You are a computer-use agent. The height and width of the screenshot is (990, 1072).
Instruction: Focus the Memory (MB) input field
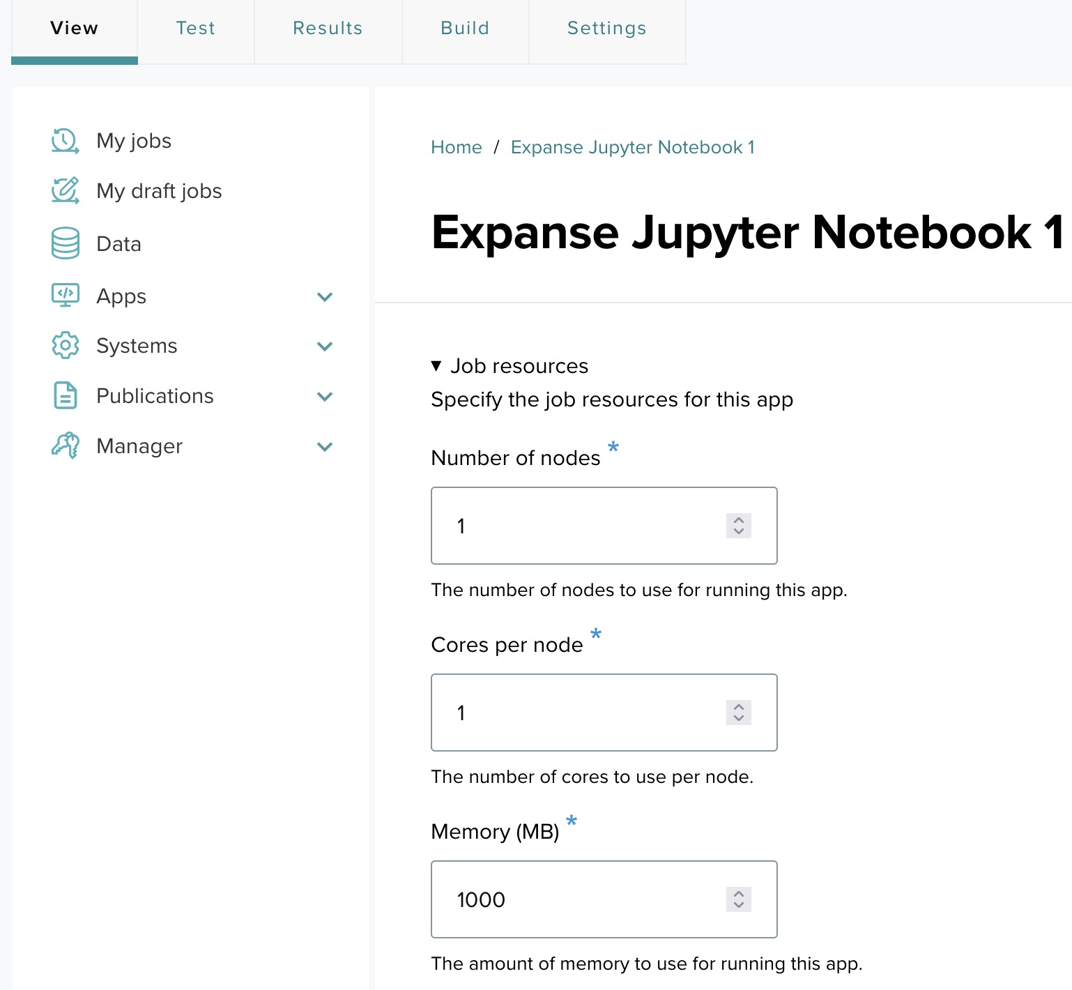click(579, 899)
